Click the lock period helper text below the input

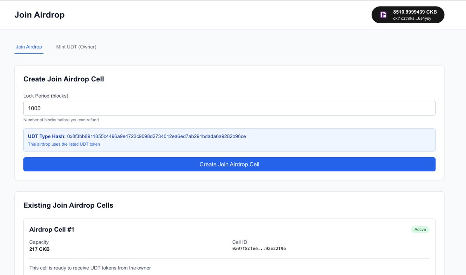coord(61,120)
